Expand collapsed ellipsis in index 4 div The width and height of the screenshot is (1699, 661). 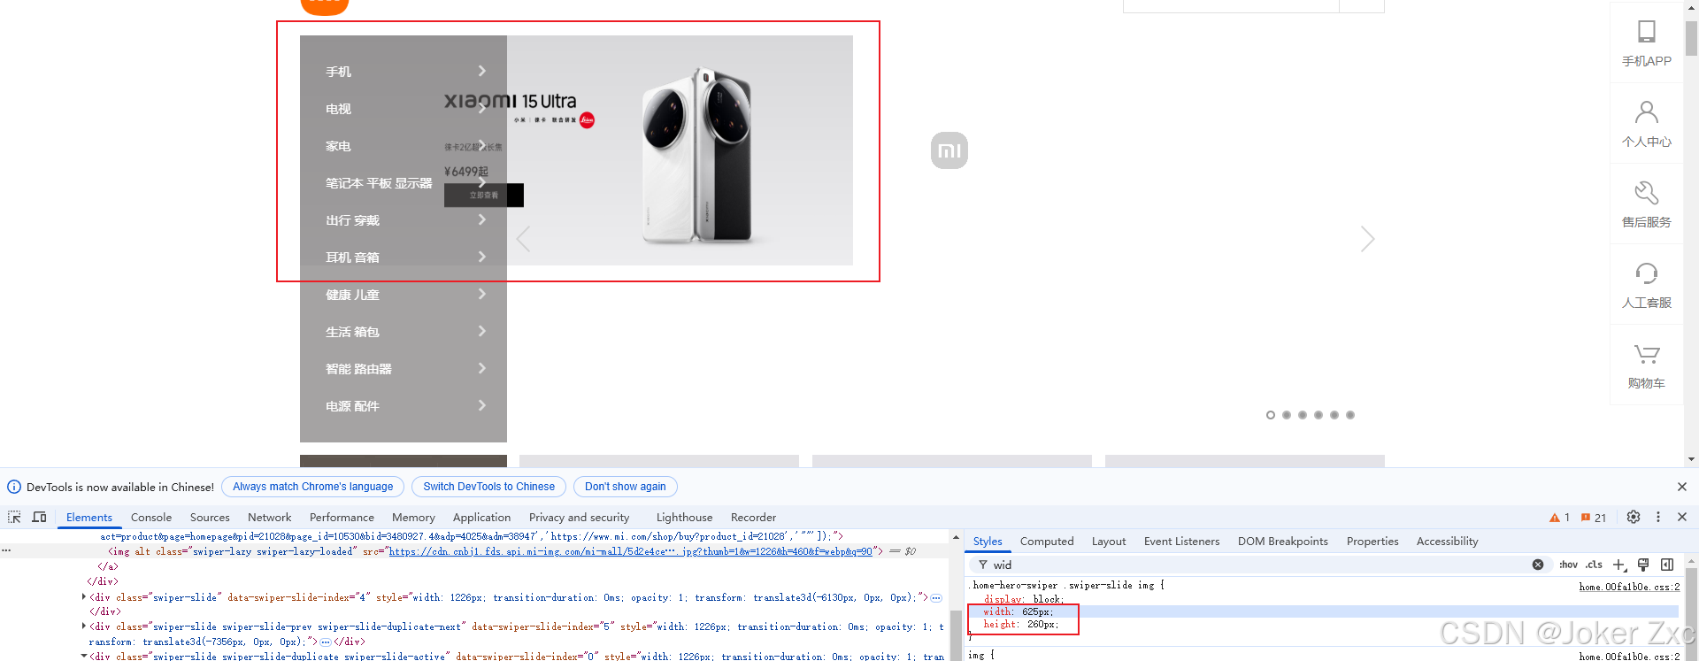936,598
